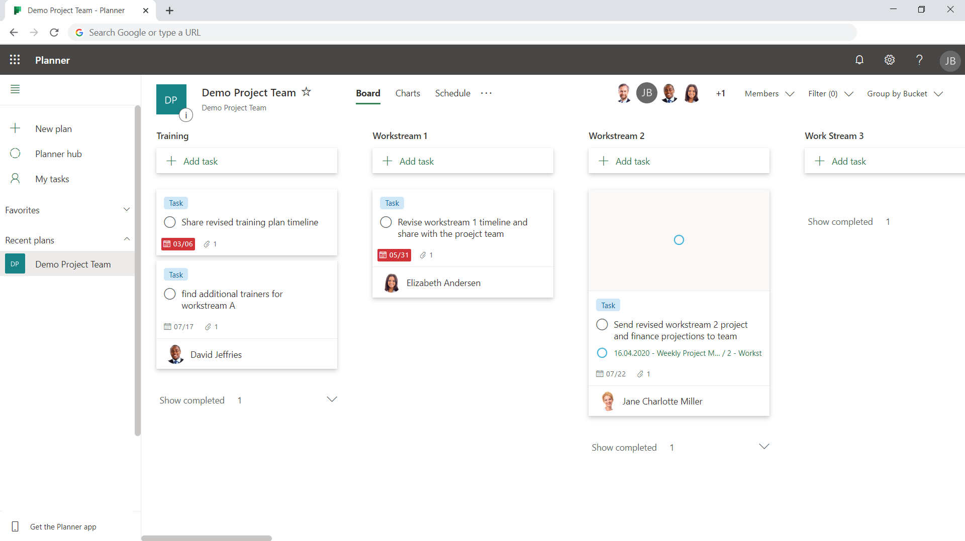
Task: Open the notifications bell
Action: click(859, 60)
